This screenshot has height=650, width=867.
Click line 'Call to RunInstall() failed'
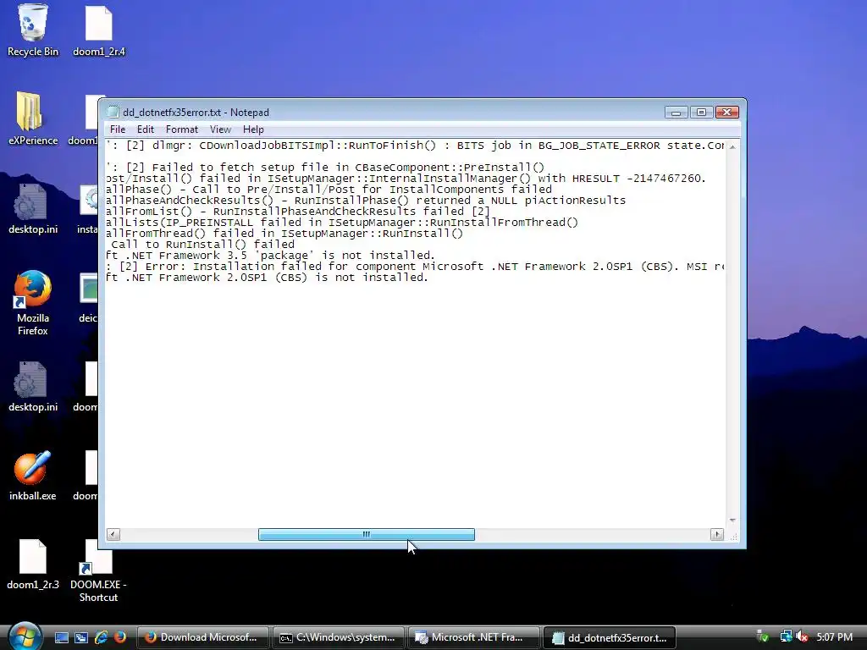click(x=202, y=245)
